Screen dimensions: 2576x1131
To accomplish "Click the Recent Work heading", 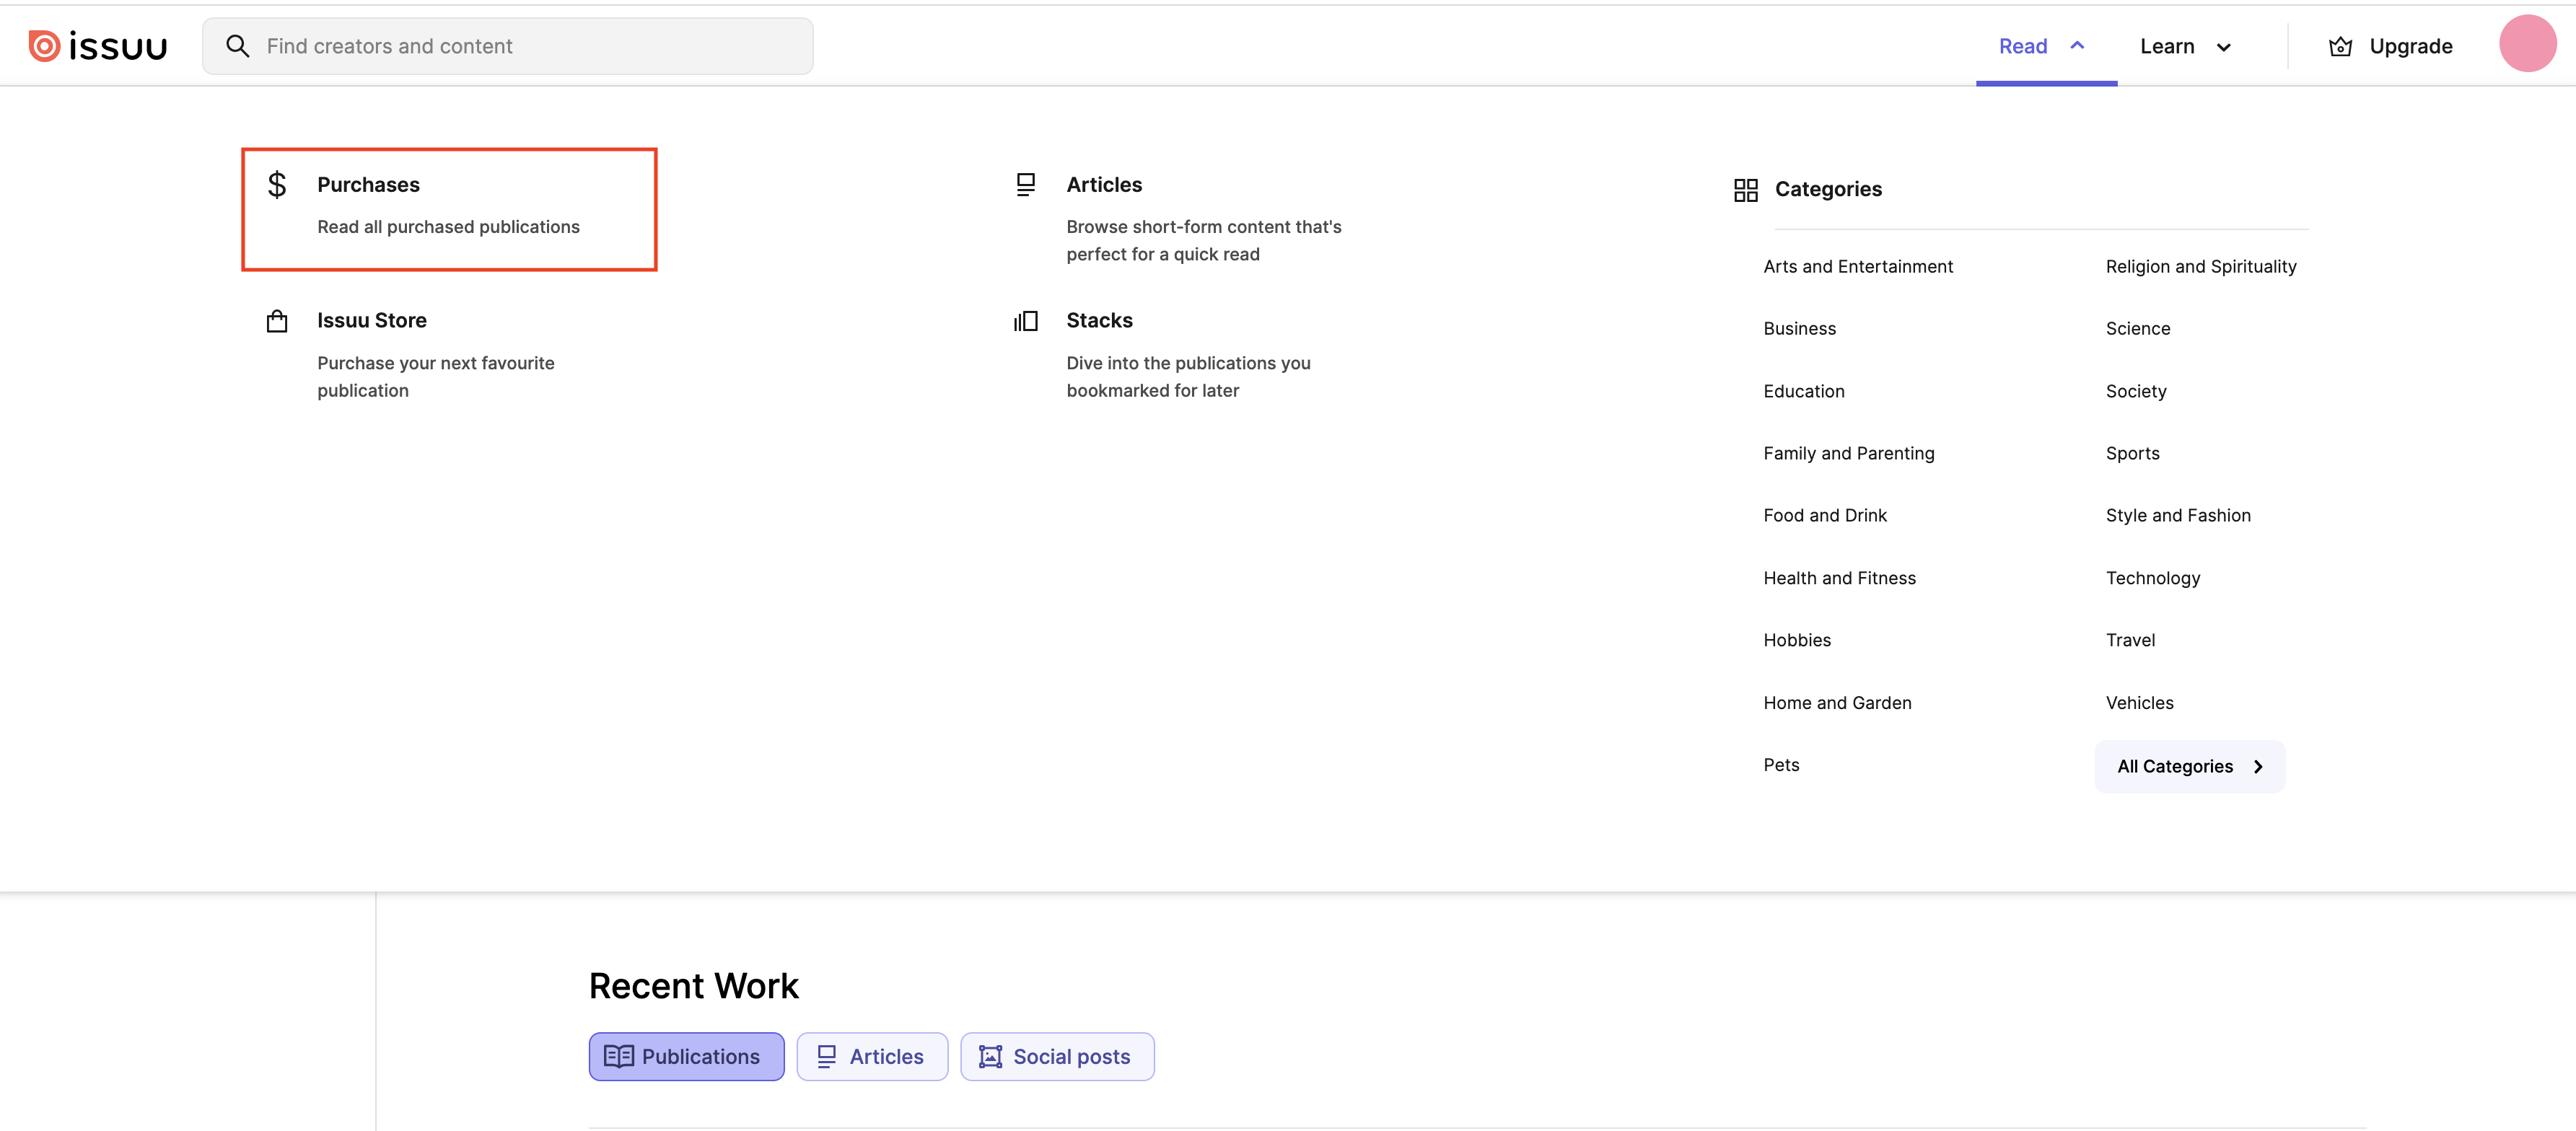I will click(693, 986).
